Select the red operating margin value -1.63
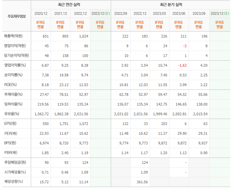Screen dimensions: 234x188 coord(182,65)
